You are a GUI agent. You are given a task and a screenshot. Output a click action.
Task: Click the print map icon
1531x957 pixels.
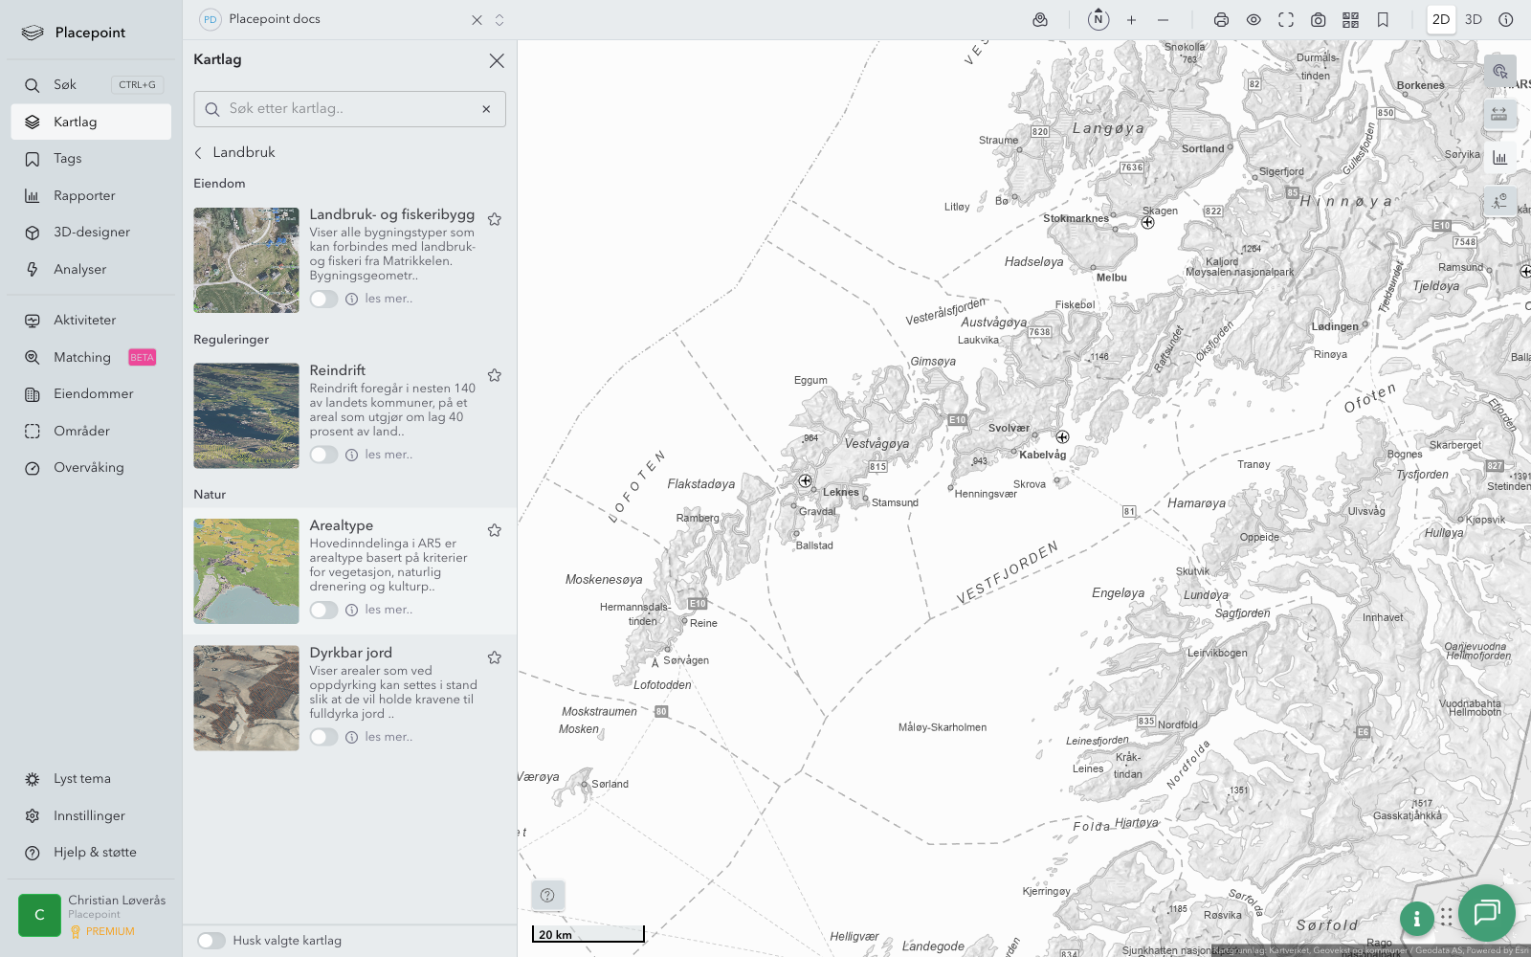click(1221, 20)
